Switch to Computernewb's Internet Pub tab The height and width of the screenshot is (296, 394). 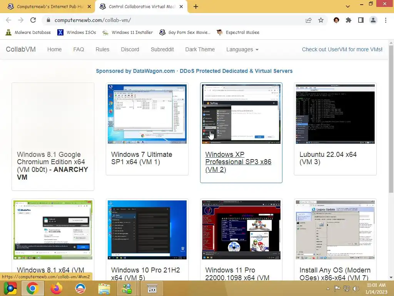coord(48,7)
